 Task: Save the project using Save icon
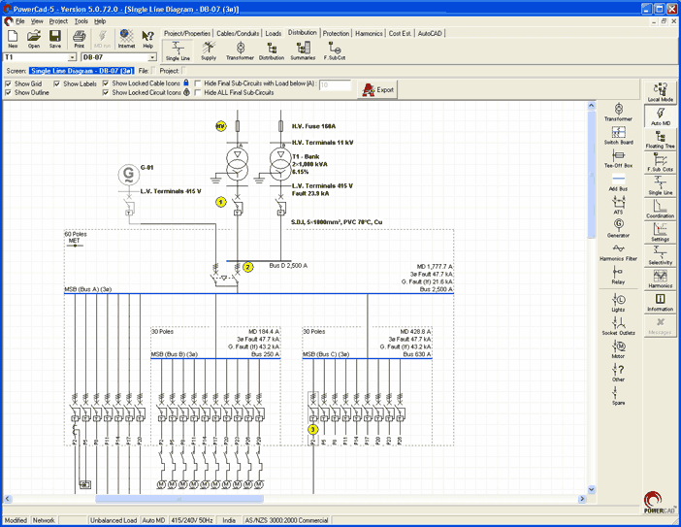click(x=54, y=39)
